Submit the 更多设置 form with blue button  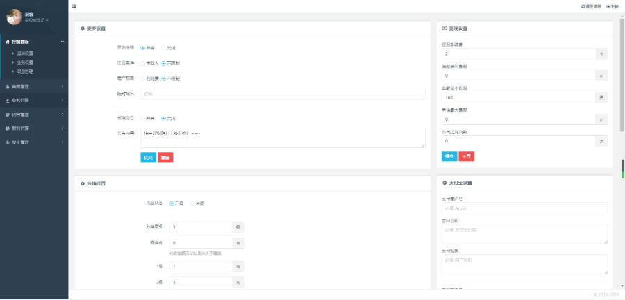pyautogui.click(x=149, y=158)
